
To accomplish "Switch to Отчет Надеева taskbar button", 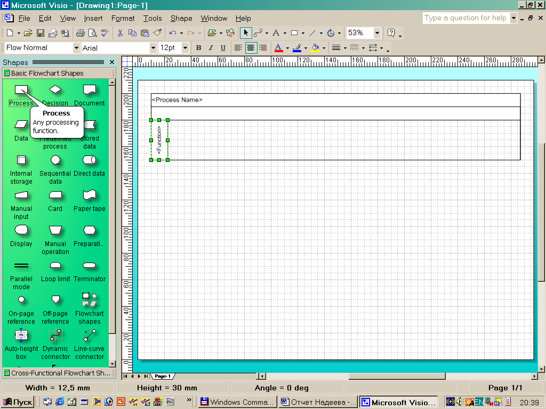I will point(318,402).
